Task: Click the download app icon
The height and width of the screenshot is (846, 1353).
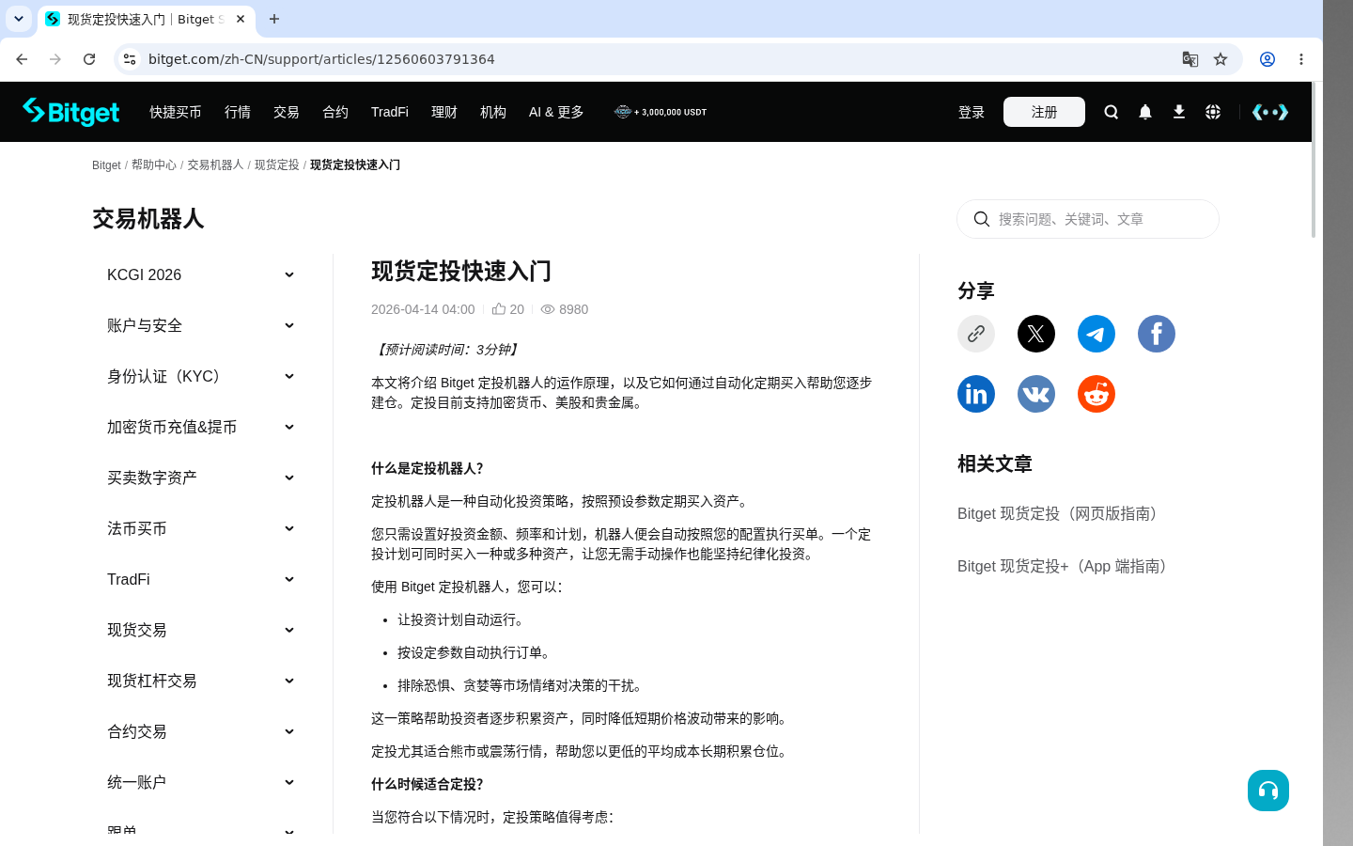Action: [x=1179, y=112]
